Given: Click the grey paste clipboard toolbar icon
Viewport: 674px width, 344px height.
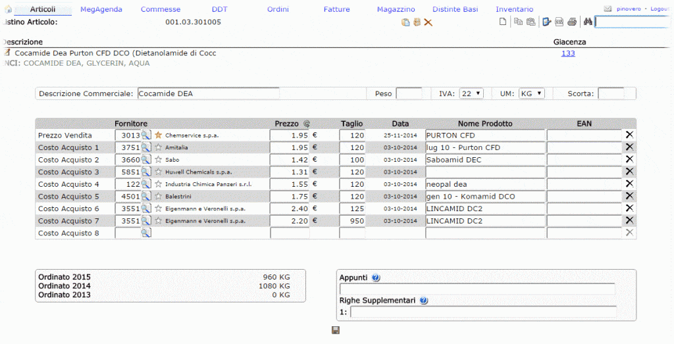Looking at the screenshot, I should click(531, 22).
